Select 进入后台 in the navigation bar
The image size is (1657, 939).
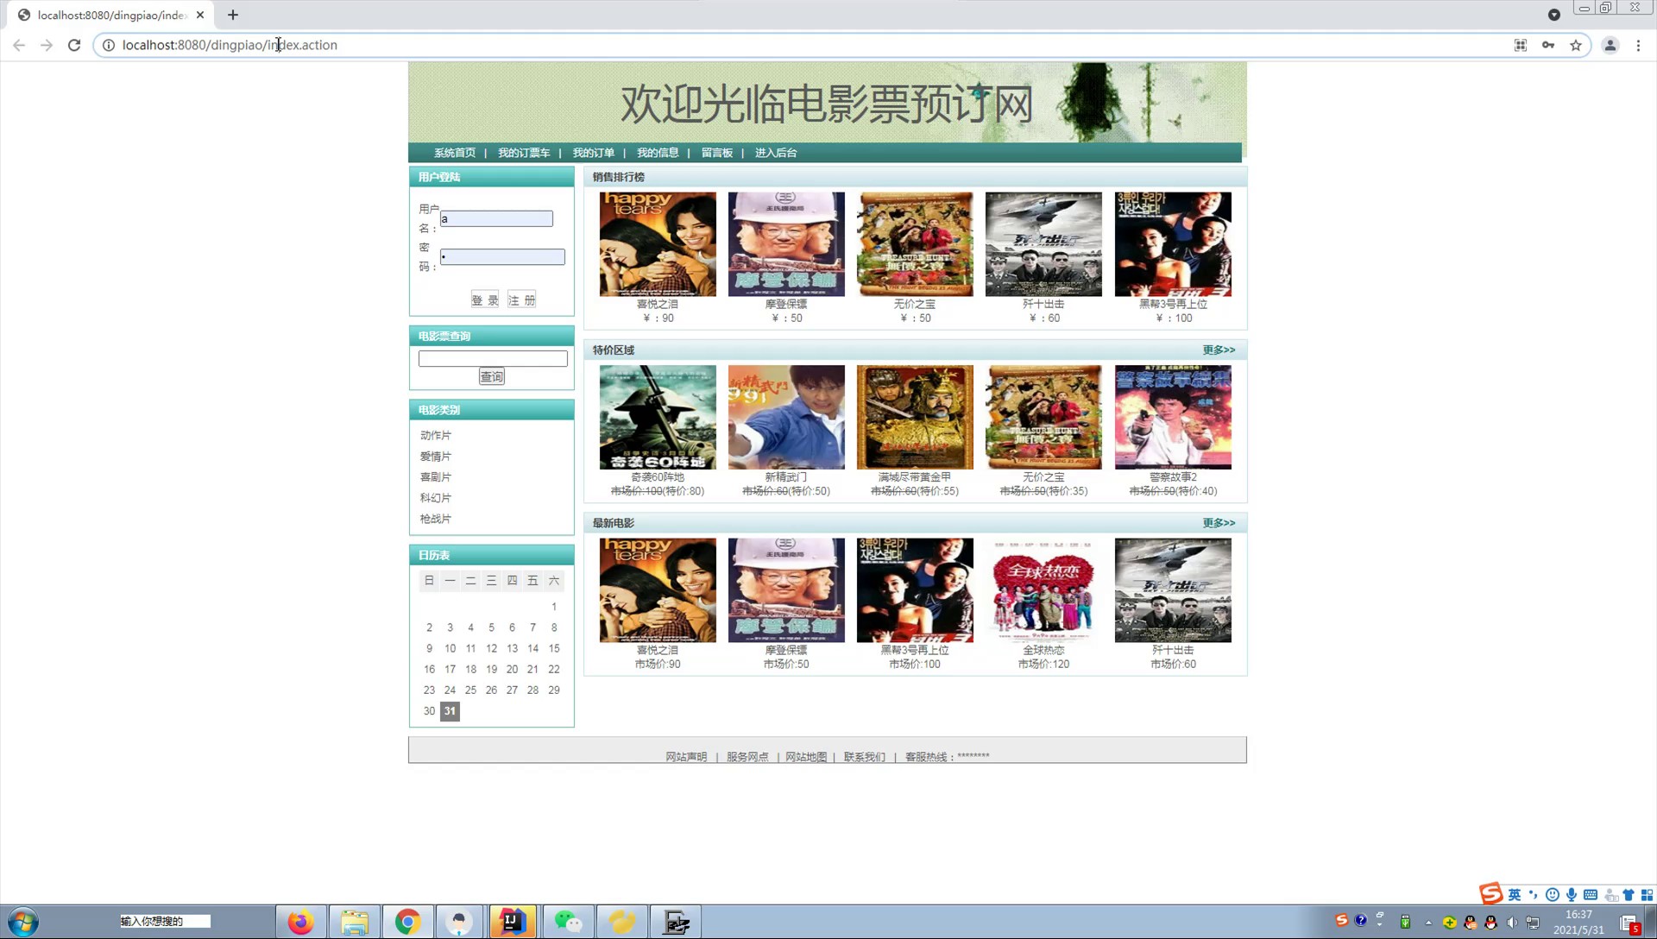pyautogui.click(x=776, y=153)
